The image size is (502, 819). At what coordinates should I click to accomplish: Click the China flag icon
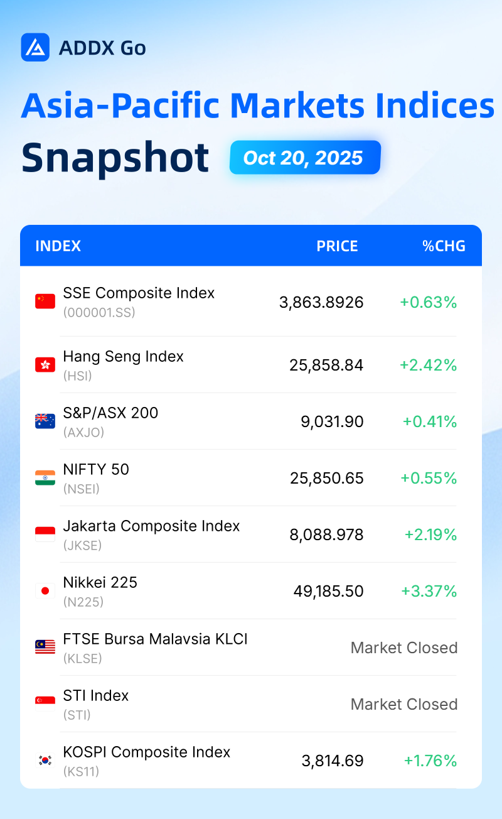click(x=45, y=301)
